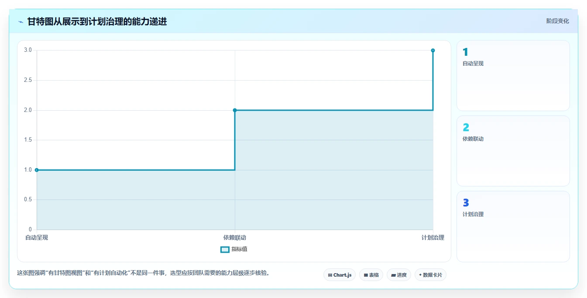This screenshot has height=298, width=587.
Task: Click the number 3 in third card
Action: [466, 203]
